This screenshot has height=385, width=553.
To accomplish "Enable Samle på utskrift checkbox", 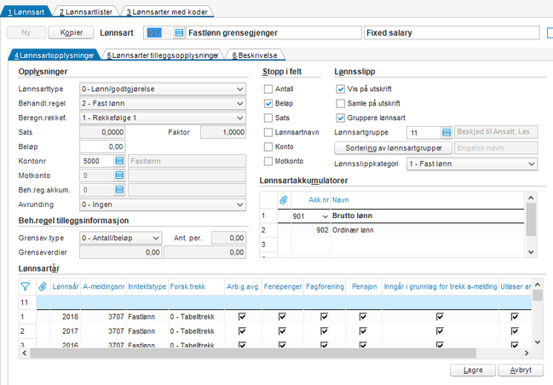I will pyautogui.click(x=341, y=103).
